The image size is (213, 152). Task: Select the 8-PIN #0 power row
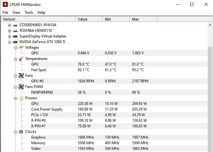119,120
